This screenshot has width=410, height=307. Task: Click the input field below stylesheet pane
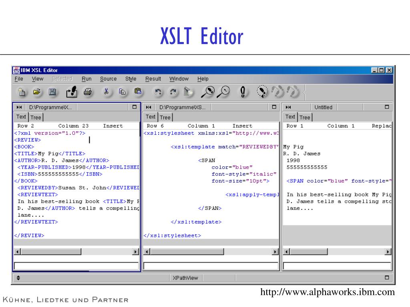(211, 266)
